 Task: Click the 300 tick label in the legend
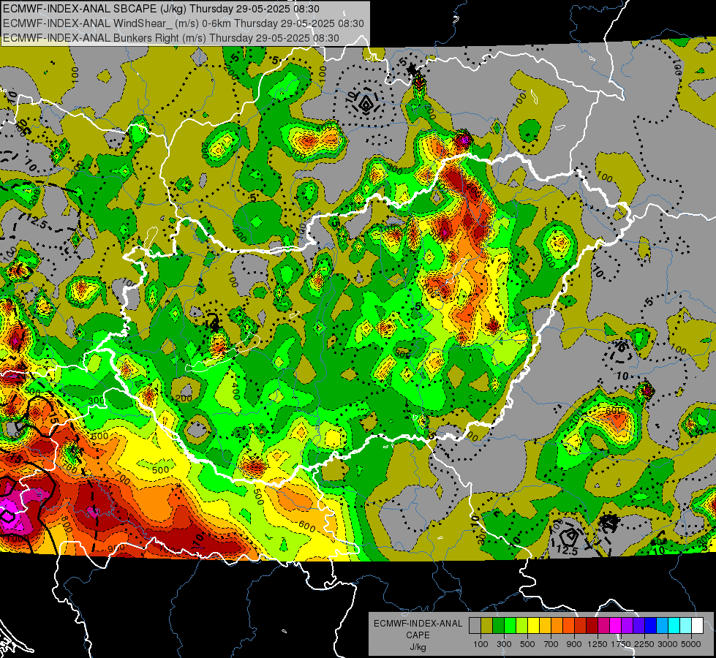point(504,644)
